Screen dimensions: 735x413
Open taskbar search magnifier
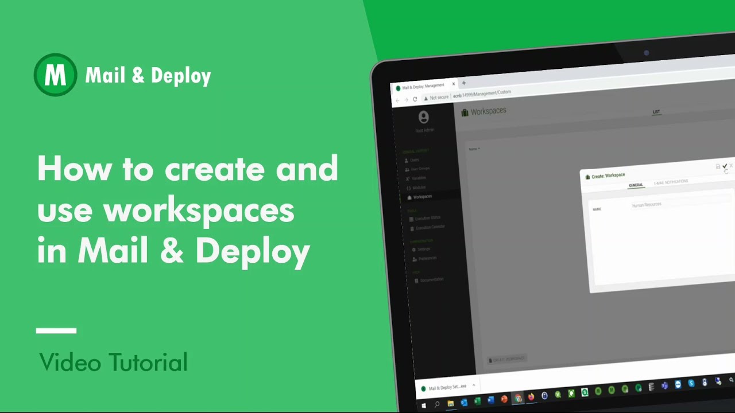(x=437, y=404)
